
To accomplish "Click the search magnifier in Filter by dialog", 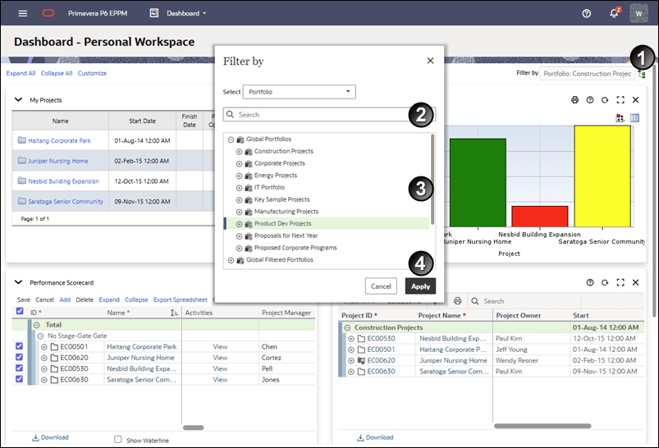I will click(x=231, y=114).
